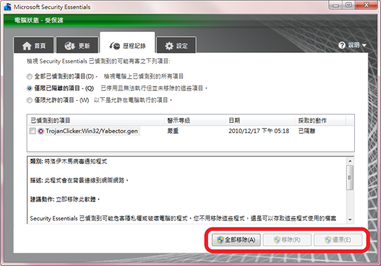Click the gear icon on the Settings tab
Viewport: 381px width, 266px height.
169,46
